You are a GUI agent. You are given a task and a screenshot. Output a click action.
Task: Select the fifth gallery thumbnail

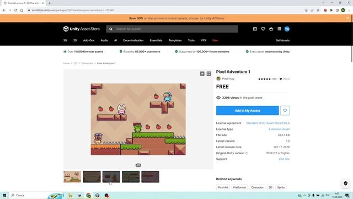[150, 177]
